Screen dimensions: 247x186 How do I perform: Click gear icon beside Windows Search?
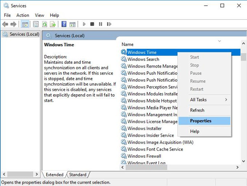[124, 59]
